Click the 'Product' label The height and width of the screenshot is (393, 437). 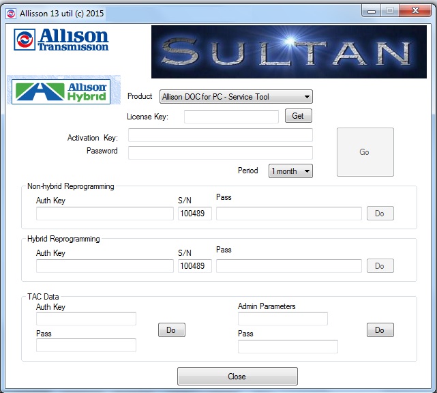tap(140, 96)
